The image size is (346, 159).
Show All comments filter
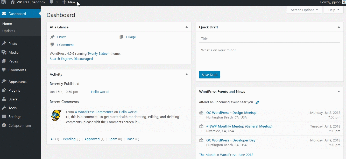coord(52,139)
